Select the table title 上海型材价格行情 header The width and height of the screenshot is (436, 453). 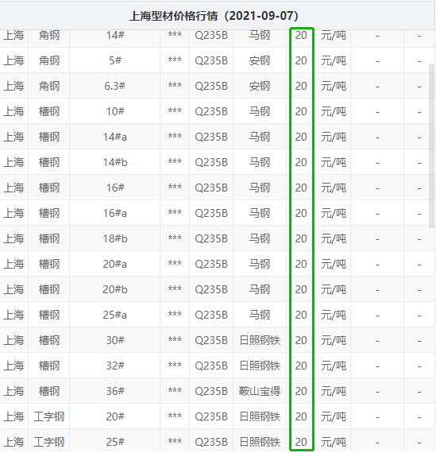pyautogui.click(x=214, y=16)
